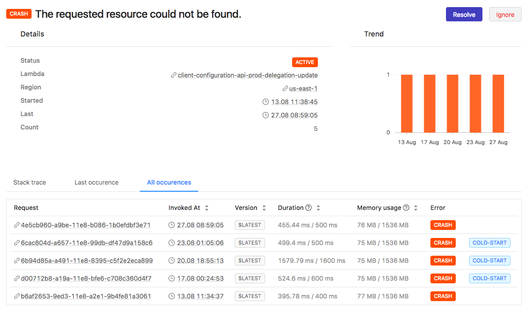
Task: Open the client-configuration-api-prod-delegation-update lambda link
Action: [248, 75]
